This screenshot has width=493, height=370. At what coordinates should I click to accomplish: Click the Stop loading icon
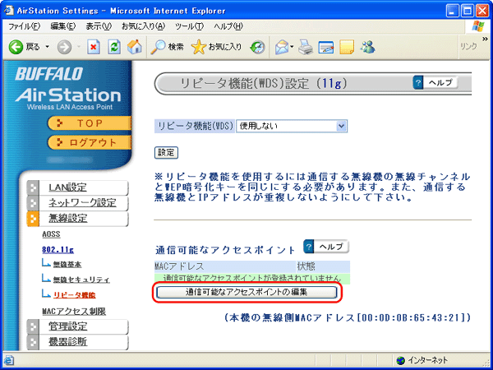(x=94, y=47)
